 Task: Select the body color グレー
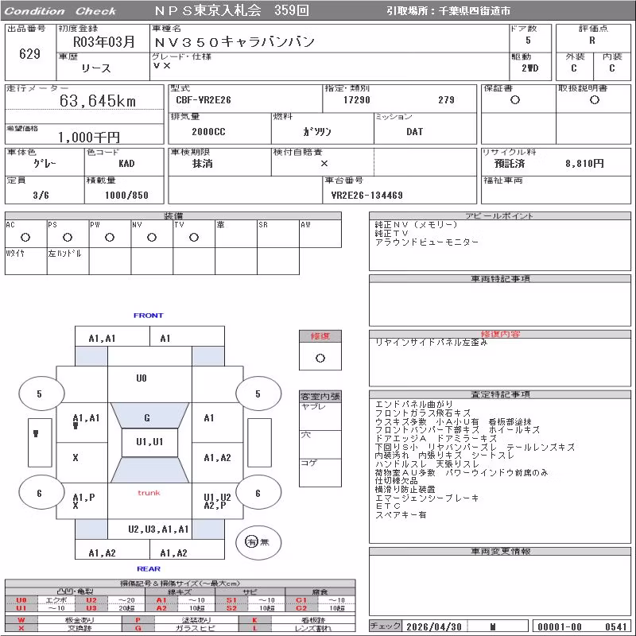click(x=45, y=164)
